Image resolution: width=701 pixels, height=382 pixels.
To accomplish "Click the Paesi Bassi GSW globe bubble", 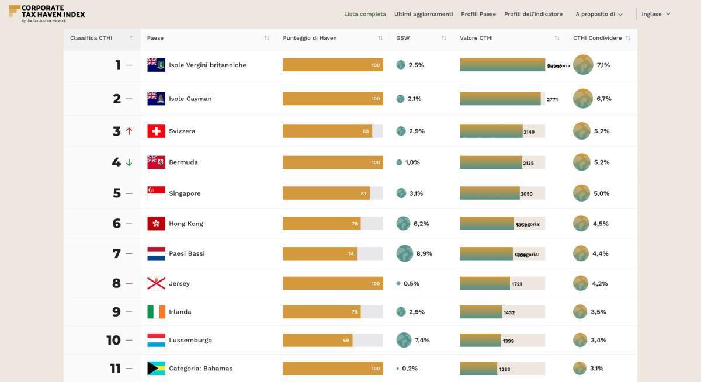I will pyautogui.click(x=404, y=253).
